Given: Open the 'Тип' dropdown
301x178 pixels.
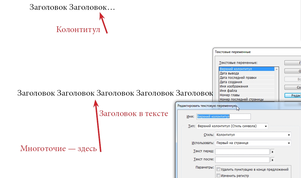Looking at the screenshot, I should [232, 126].
